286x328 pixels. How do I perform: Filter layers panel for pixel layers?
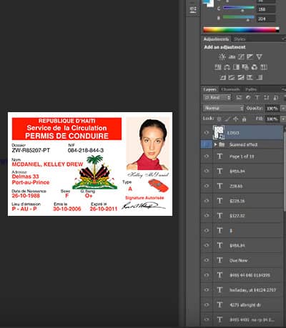coord(239,97)
